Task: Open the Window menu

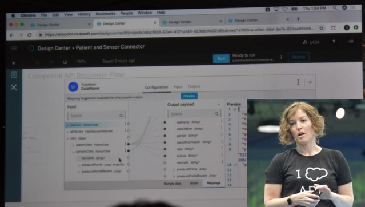Action: (x=145, y=13)
